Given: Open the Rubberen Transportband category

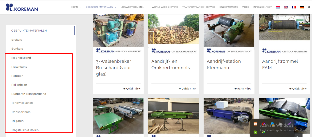Looking at the screenshot, I should point(29,94).
